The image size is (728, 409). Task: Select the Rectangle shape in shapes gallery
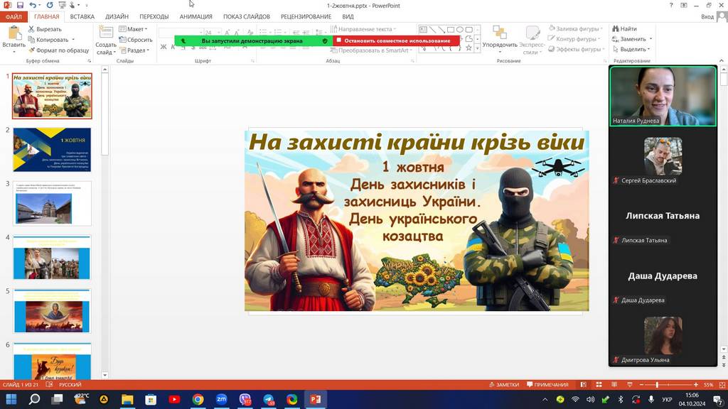click(450, 29)
